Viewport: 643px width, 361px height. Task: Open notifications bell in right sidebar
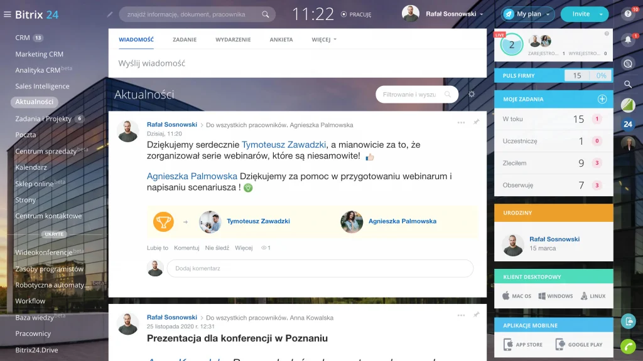[627, 40]
